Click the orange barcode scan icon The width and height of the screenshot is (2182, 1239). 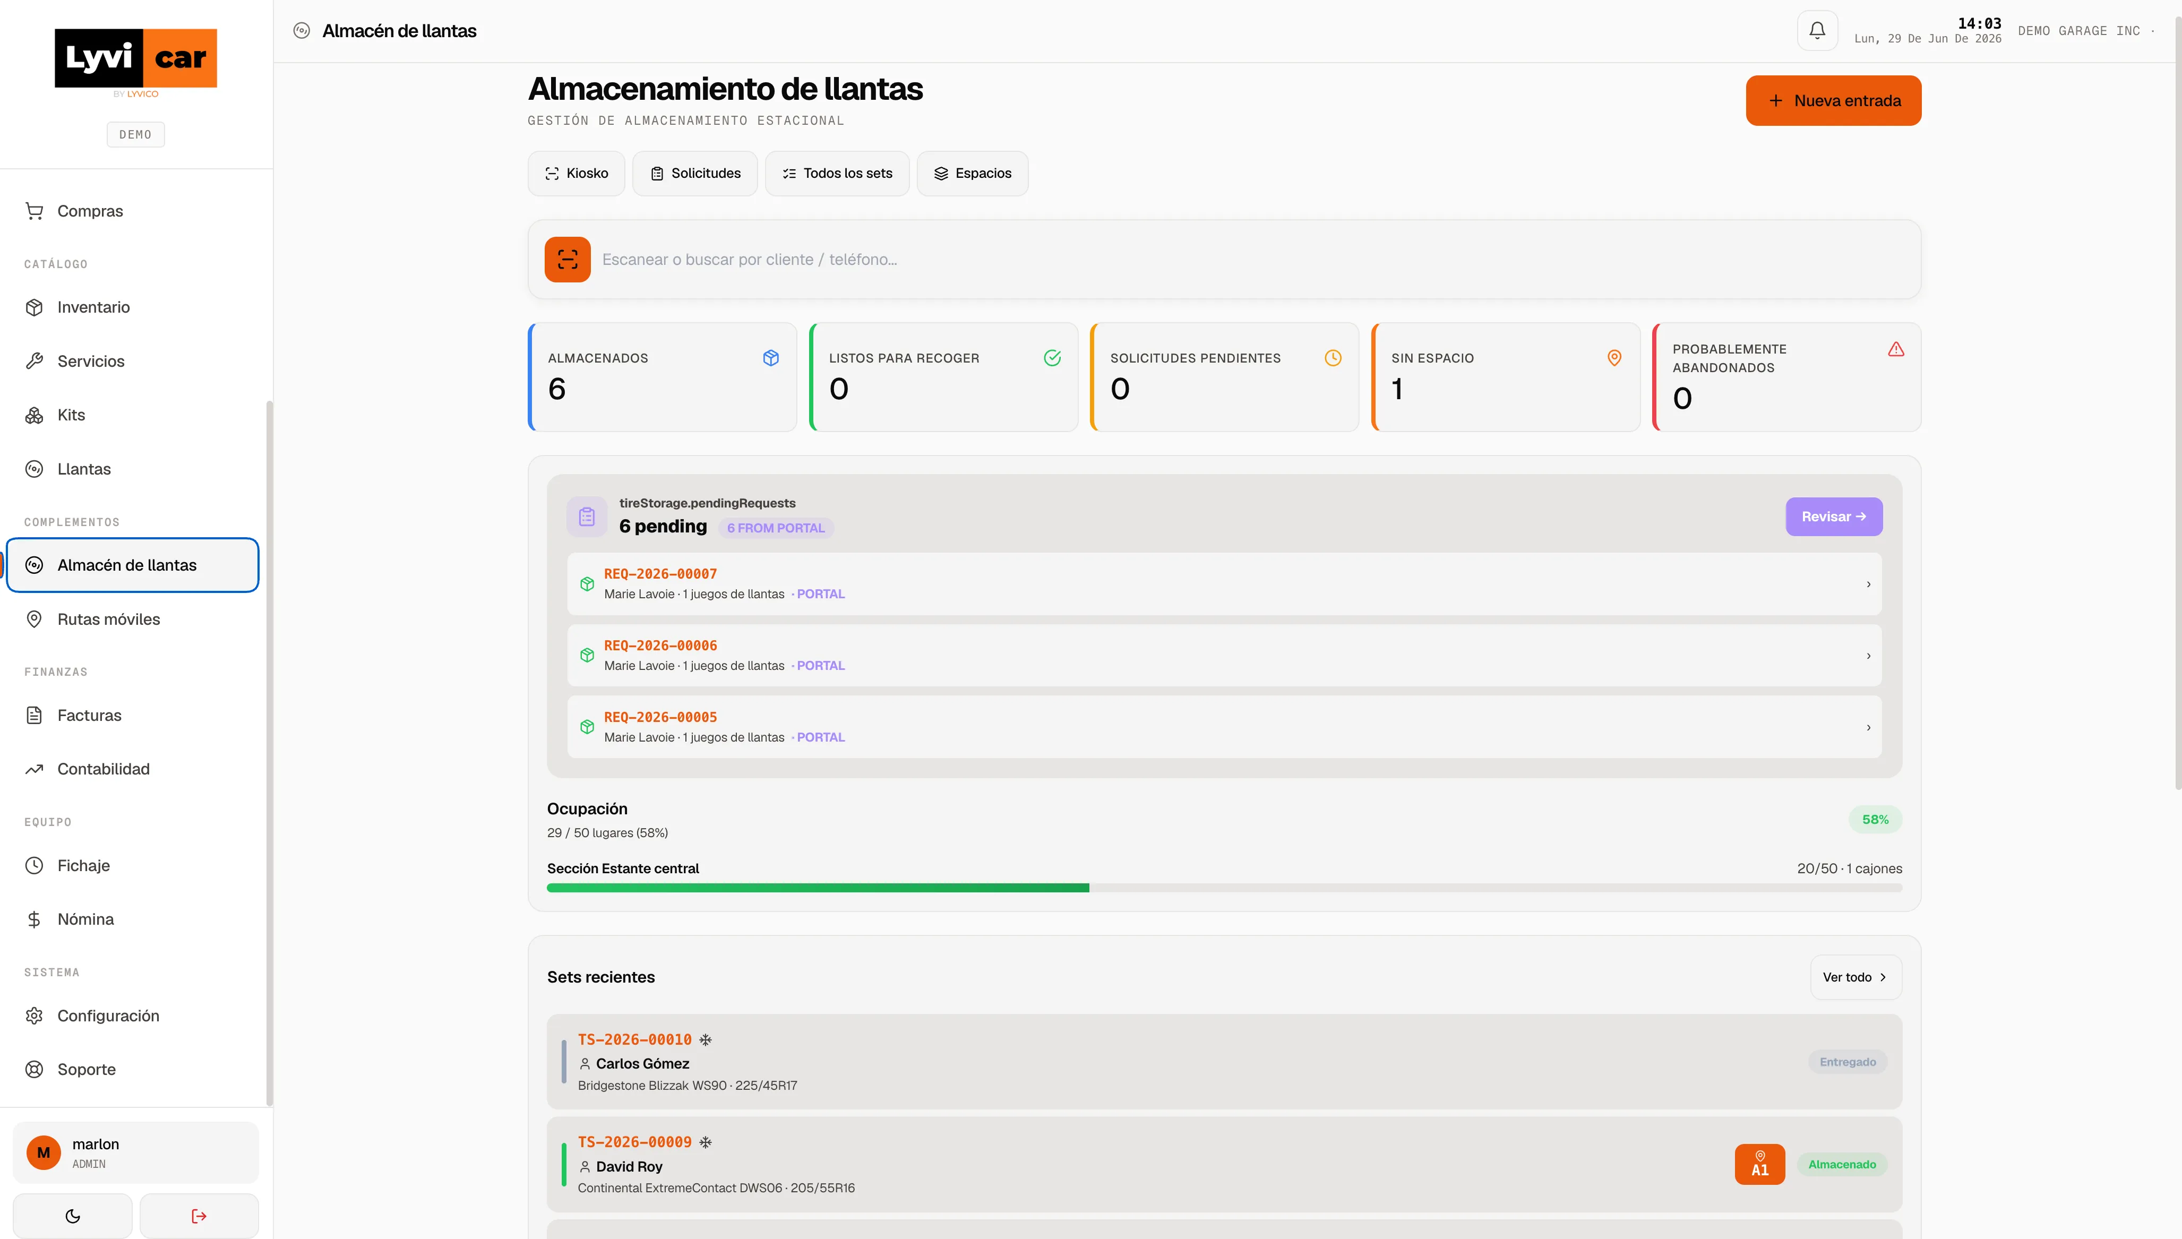(x=568, y=260)
